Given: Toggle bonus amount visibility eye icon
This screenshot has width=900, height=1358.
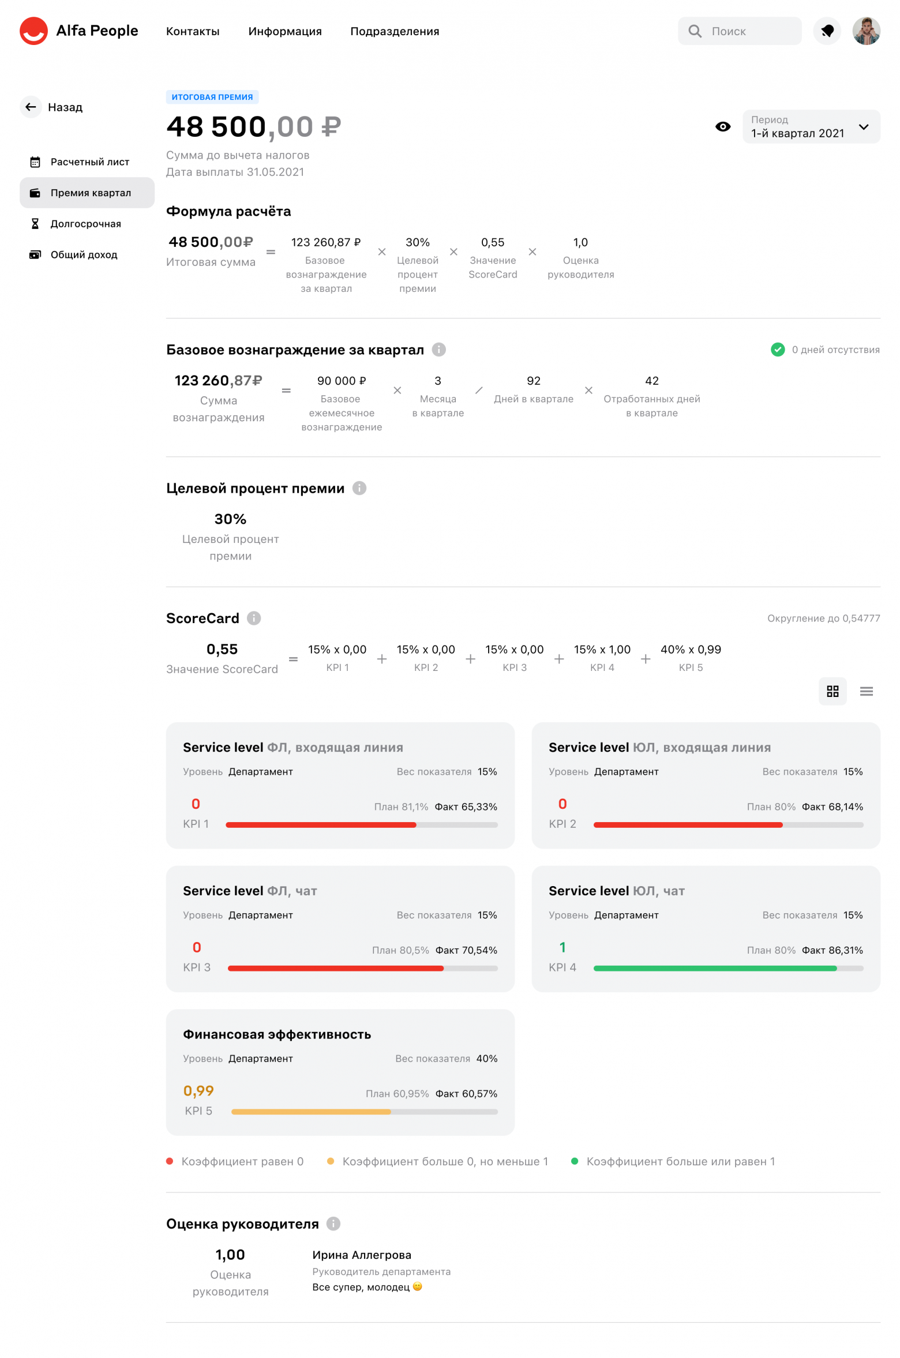Looking at the screenshot, I should (x=722, y=127).
